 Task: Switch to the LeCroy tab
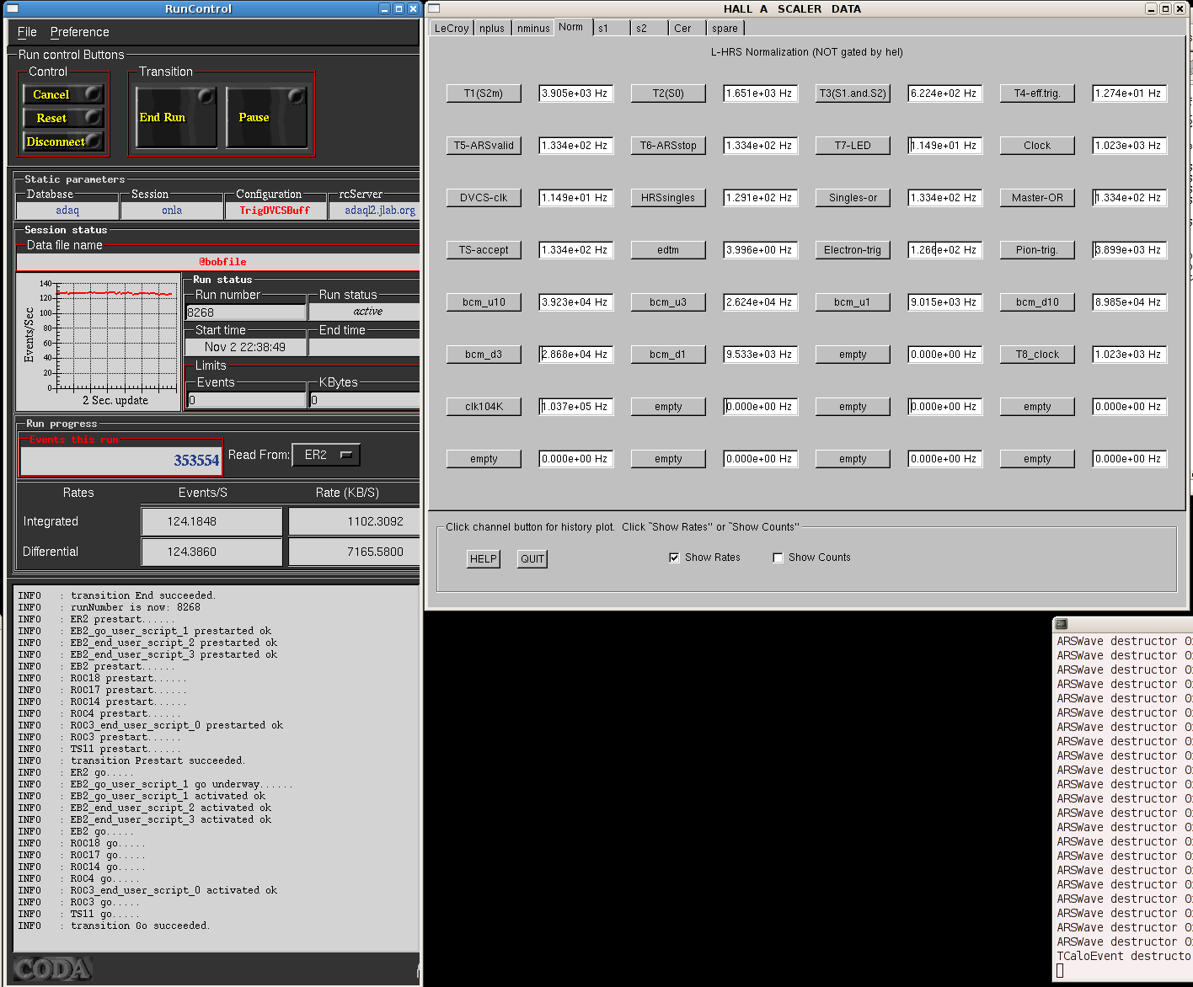[452, 28]
